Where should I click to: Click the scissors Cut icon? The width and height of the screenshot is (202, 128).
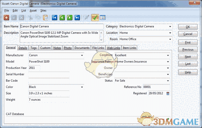coord(30,18)
